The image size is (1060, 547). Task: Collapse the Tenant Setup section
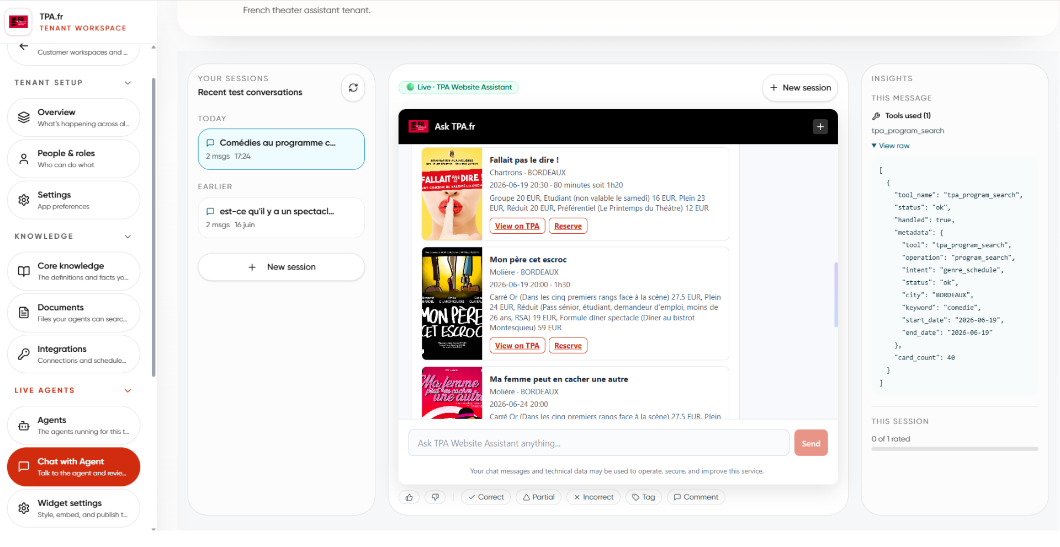click(128, 83)
